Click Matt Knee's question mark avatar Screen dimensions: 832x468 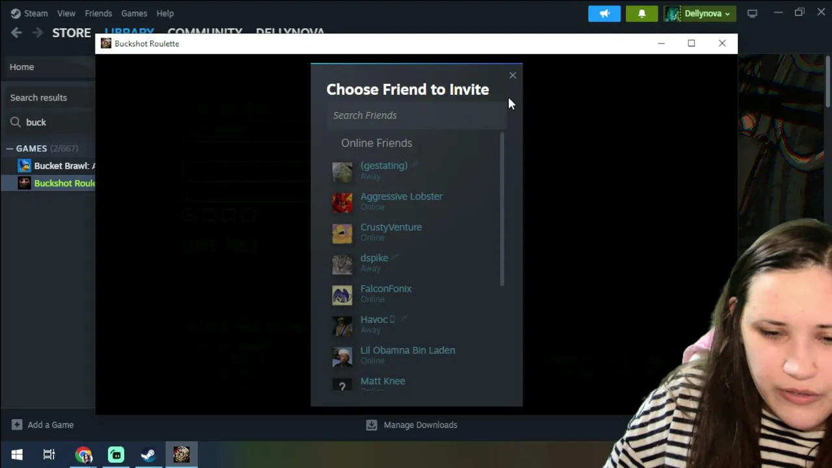pyautogui.click(x=342, y=385)
